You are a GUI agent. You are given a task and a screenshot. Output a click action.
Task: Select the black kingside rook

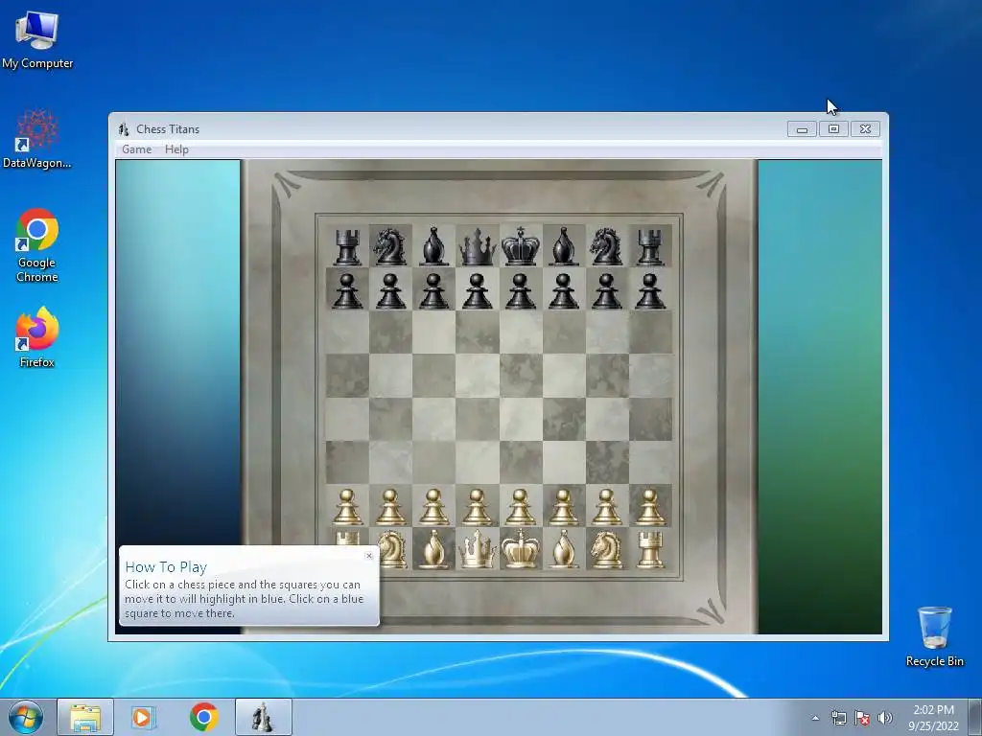point(650,246)
